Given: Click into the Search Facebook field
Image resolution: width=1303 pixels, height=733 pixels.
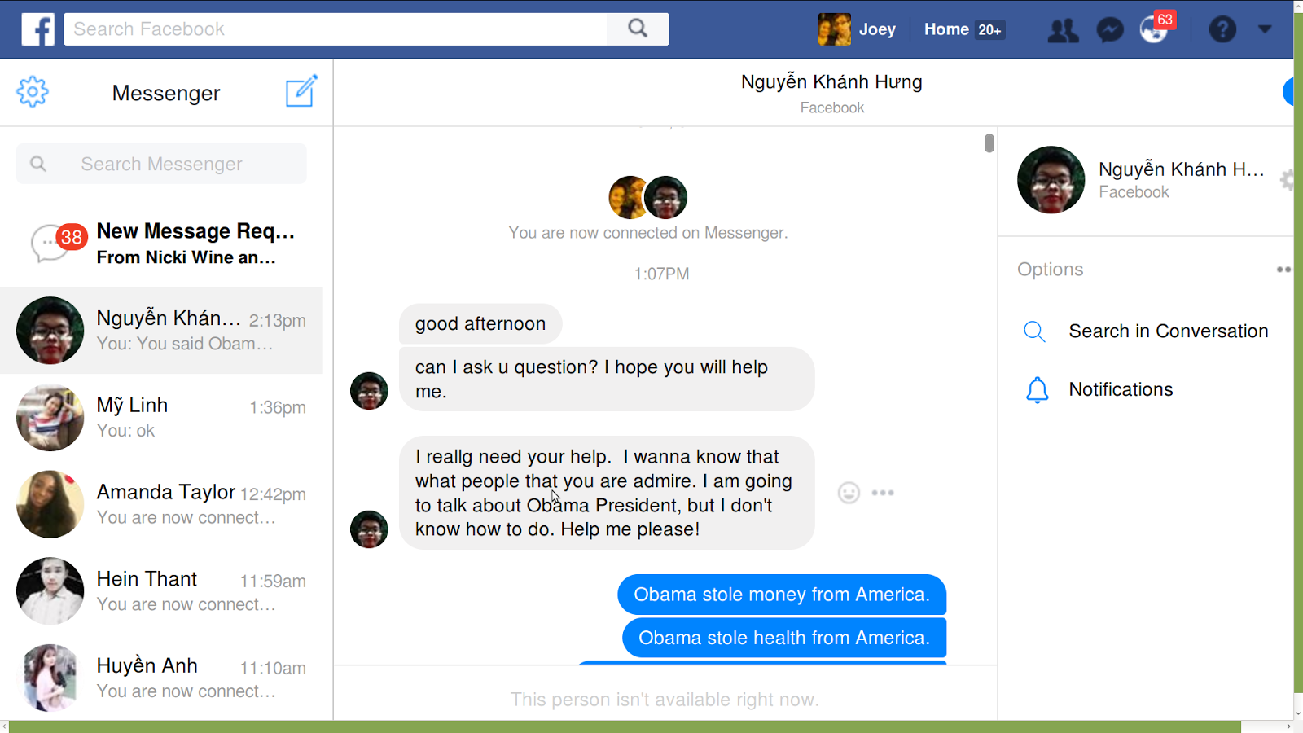Looking at the screenshot, I should pyautogui.click(x=336, y=29).
